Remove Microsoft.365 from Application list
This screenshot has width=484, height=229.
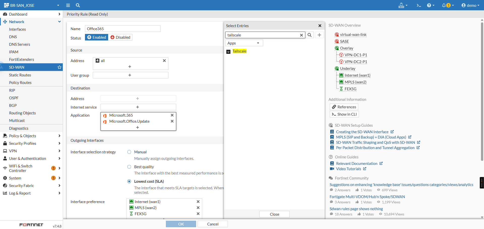tap(172, 115)
